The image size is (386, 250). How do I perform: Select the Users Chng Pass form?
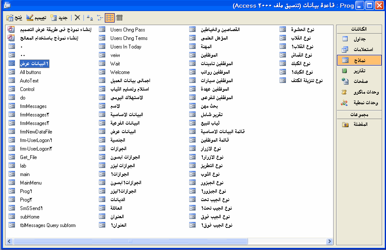tap(127, 30)
